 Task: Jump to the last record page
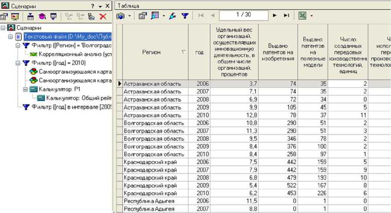pos(286,16)
